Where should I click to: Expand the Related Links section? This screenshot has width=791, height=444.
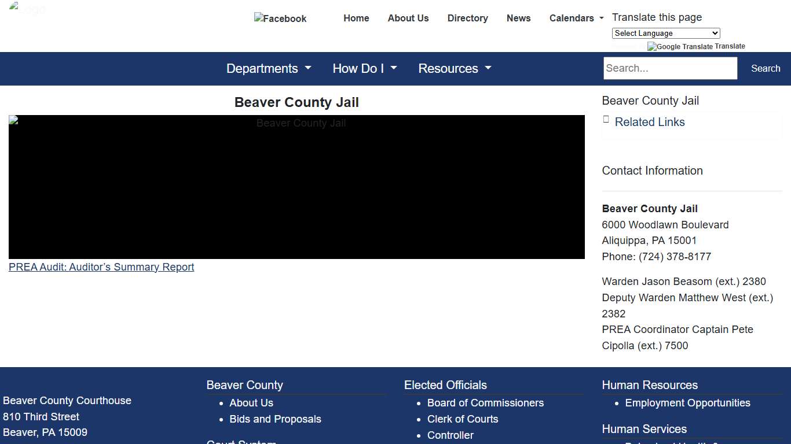tap(650, 122)
